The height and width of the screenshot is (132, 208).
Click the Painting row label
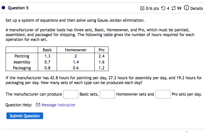22,56
